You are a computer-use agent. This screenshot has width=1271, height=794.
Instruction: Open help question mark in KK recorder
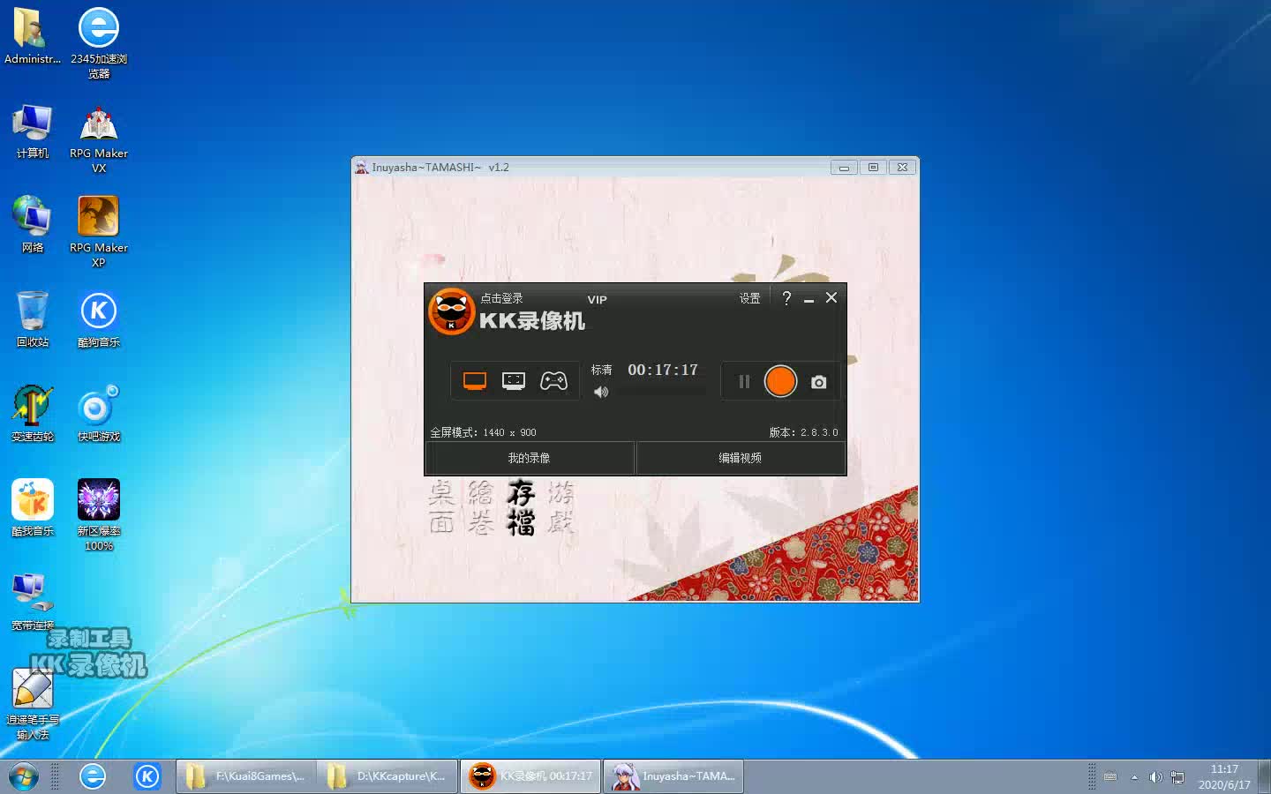(786, 298)
